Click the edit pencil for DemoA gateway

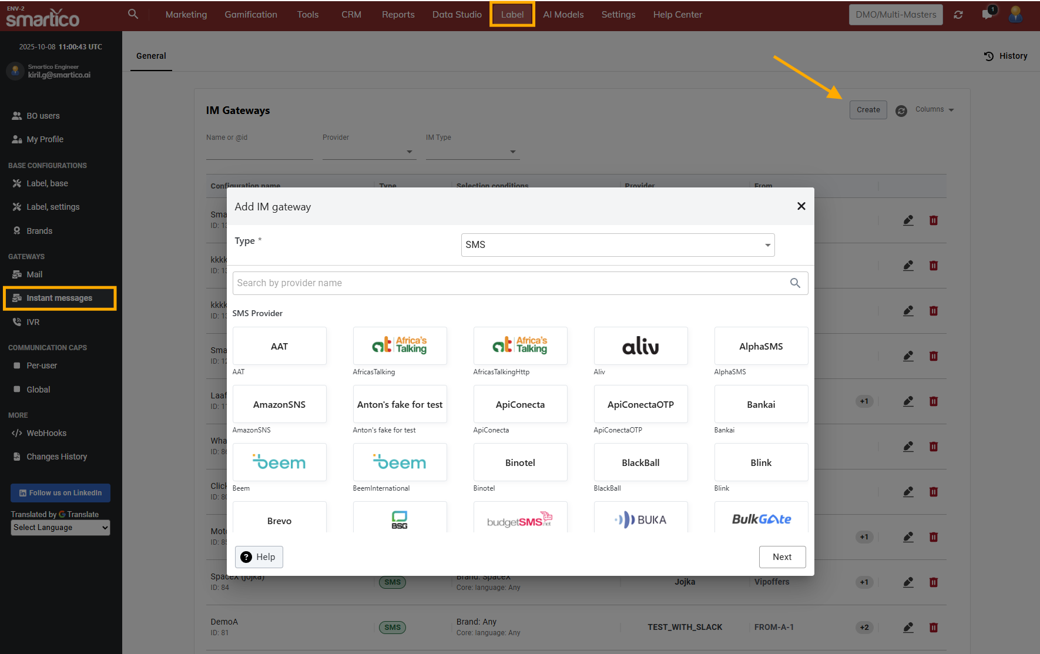pyautogui.click(x=908, y=628)
